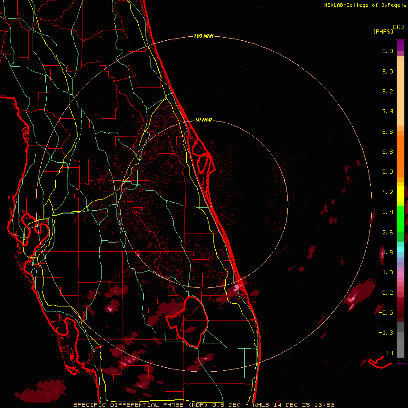408x408 pixels.
Task: Click the 5.0 legend value
Action: 388,172
